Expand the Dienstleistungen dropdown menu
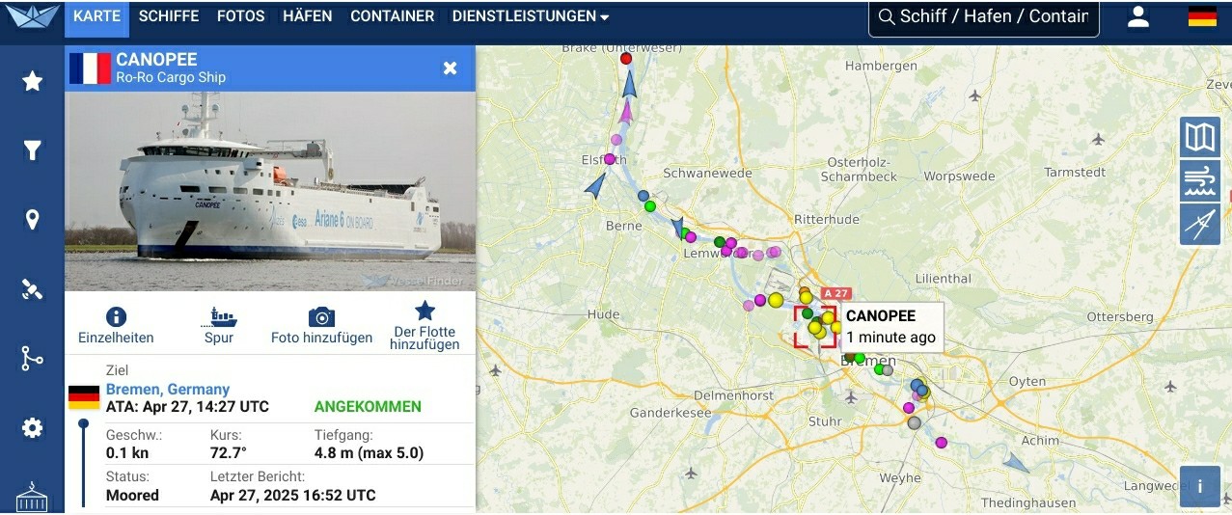 pyautogui.click(x=530, y=16)
